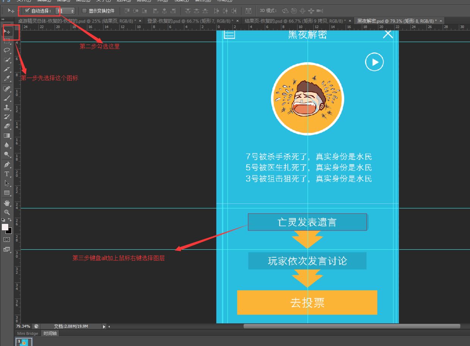Image resolution: width=470 pixels, height=346 pixels.
Task: Grab the Hand tool
Action: 7,202
